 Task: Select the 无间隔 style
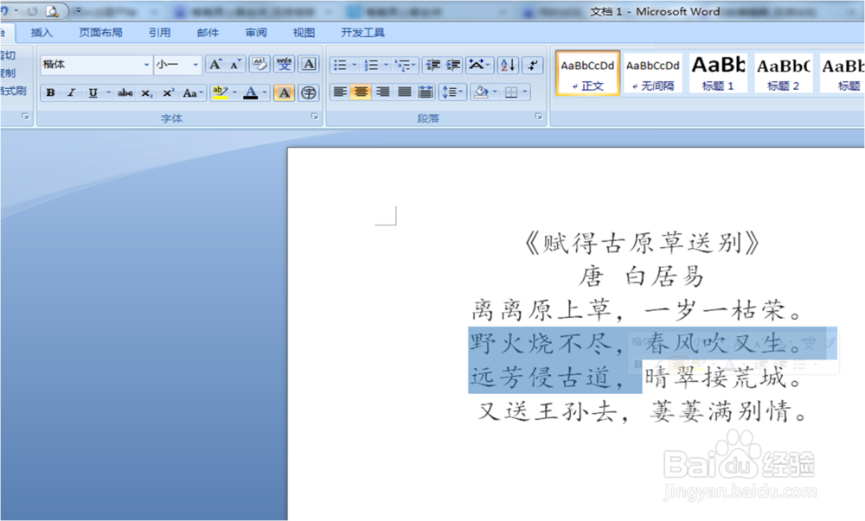[x=651, y=73]
